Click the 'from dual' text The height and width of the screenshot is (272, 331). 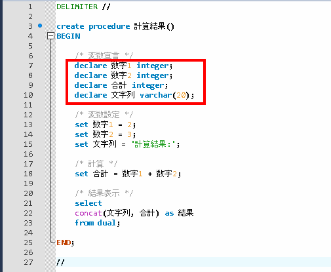(x=95, y=223)
